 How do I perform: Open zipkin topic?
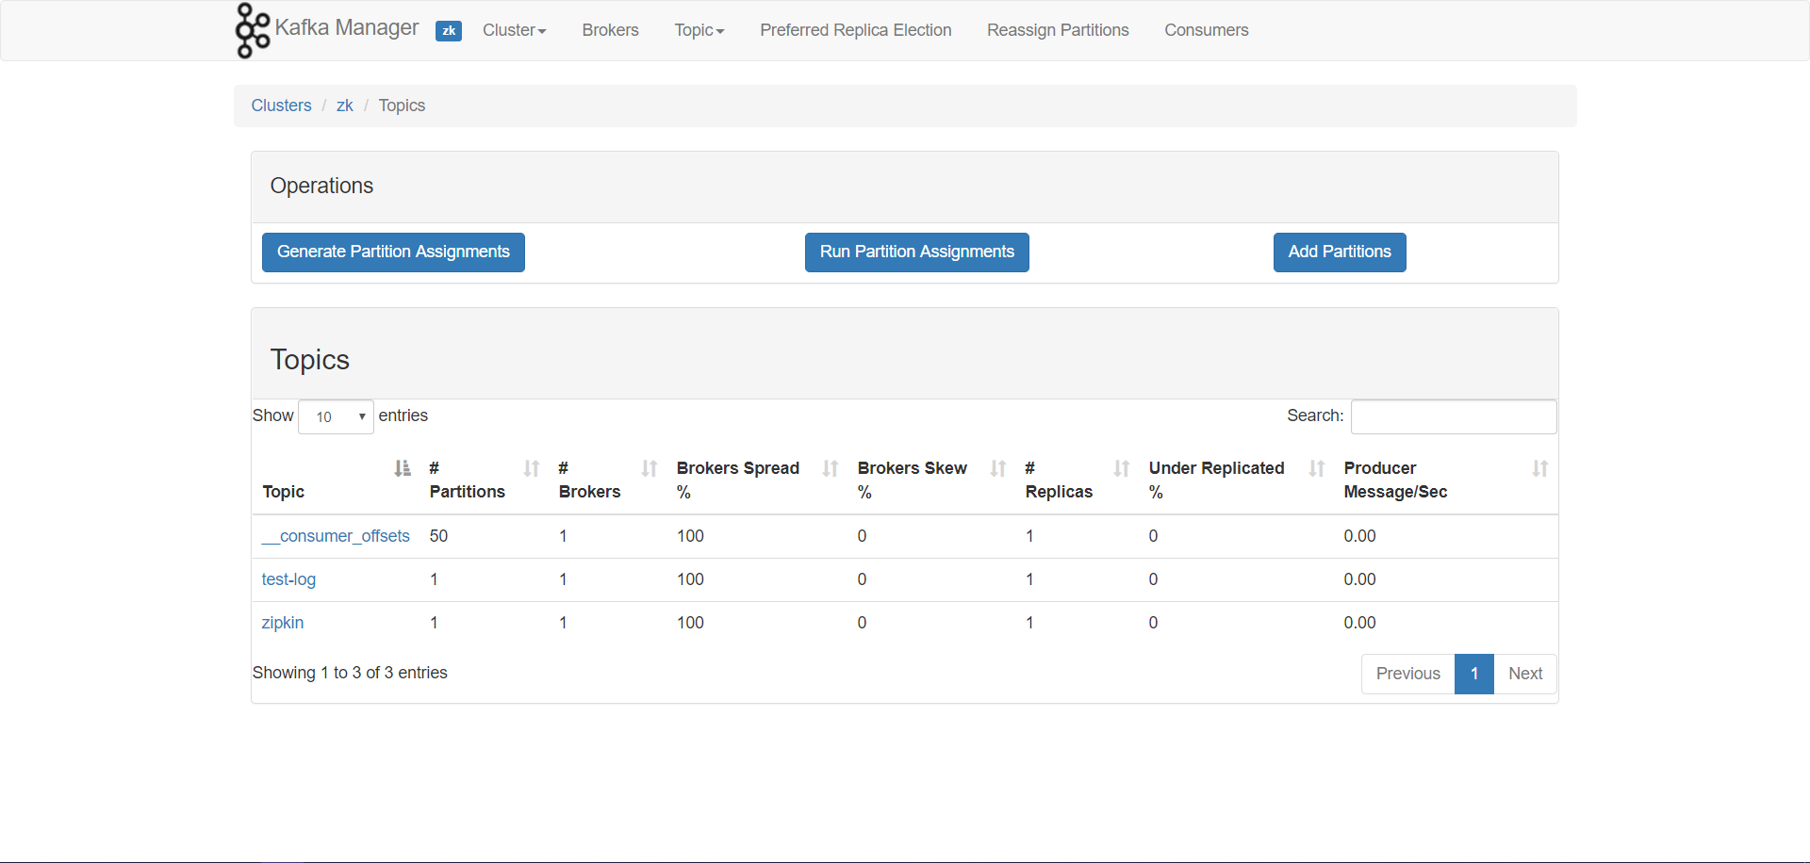click(x=283, y=623)
